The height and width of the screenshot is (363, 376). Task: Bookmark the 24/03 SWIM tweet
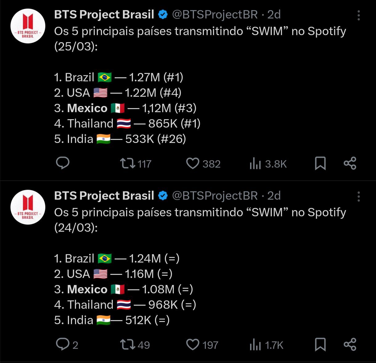pos(320,345)
